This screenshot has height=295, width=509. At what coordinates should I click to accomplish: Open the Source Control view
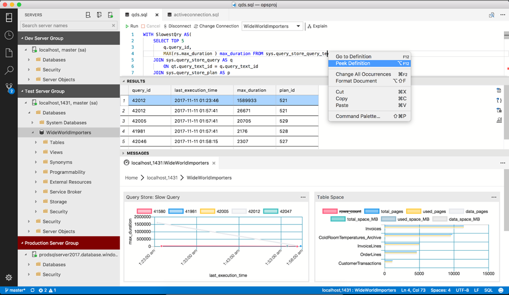coord(8,88)
